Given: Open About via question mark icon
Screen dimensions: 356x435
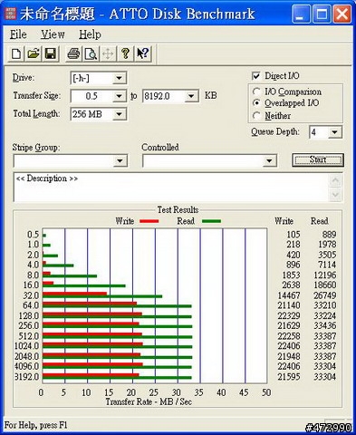Looking at the screenshot, I should (125, 54).
